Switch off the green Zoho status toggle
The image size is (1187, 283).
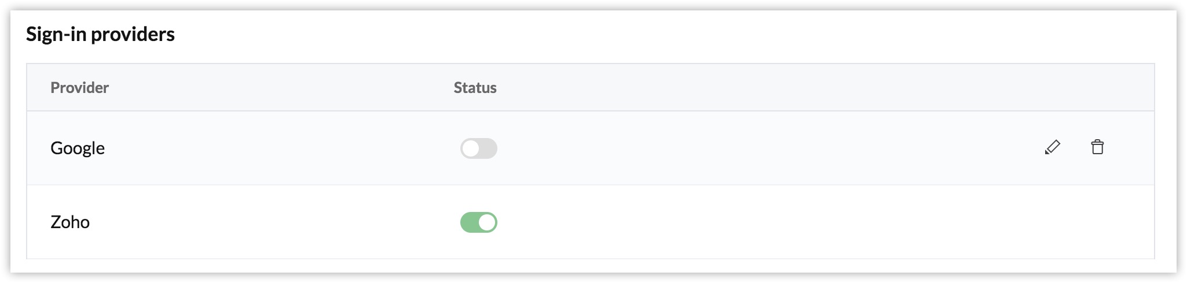click(478, 222)
